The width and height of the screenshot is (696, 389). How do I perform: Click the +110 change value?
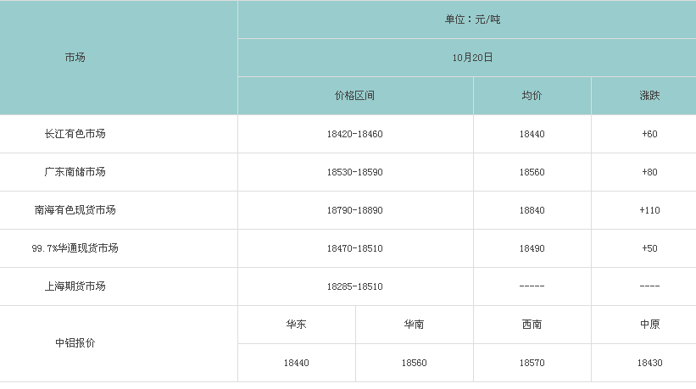pyautogui.click(x=650, y=210)
